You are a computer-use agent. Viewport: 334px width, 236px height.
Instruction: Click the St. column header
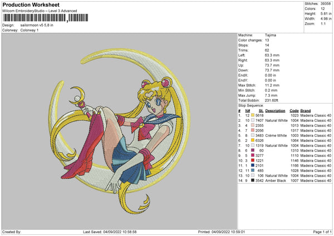[261, 111]
